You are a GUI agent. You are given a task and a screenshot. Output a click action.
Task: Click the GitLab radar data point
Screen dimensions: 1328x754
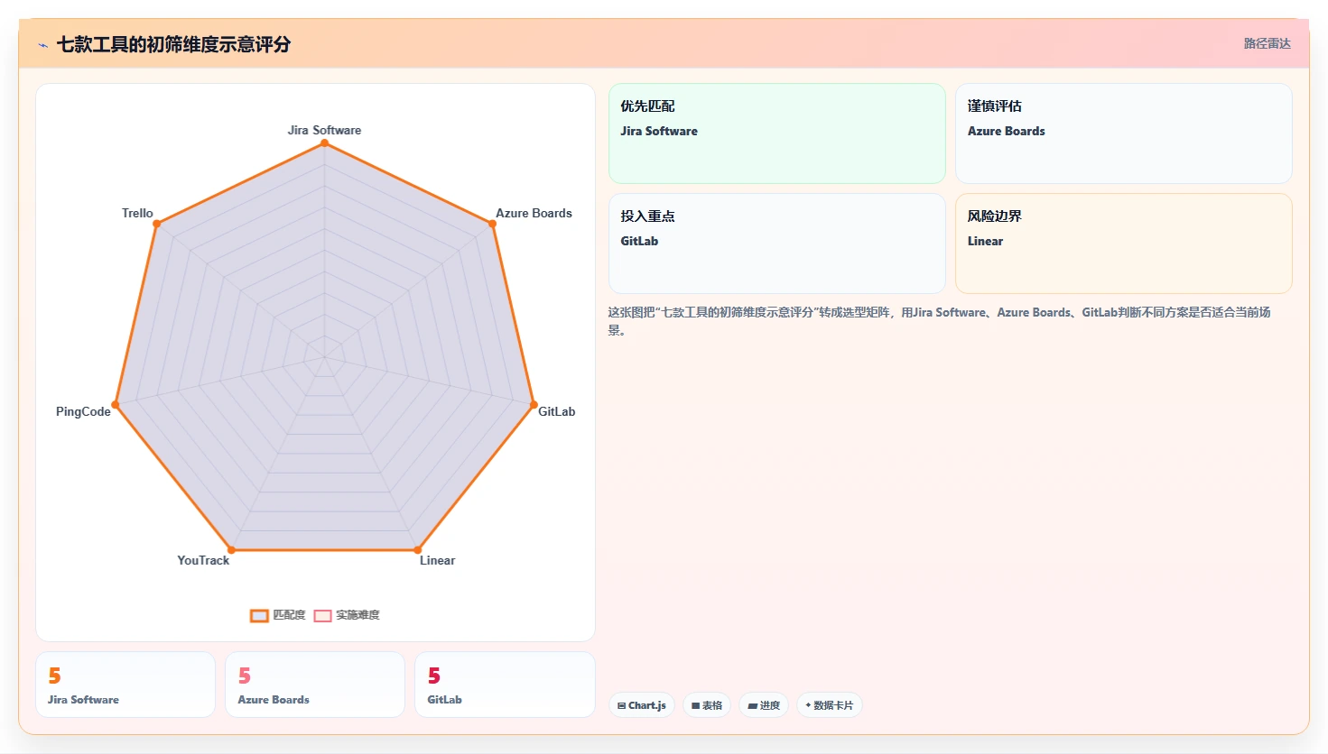pos(534,405)
